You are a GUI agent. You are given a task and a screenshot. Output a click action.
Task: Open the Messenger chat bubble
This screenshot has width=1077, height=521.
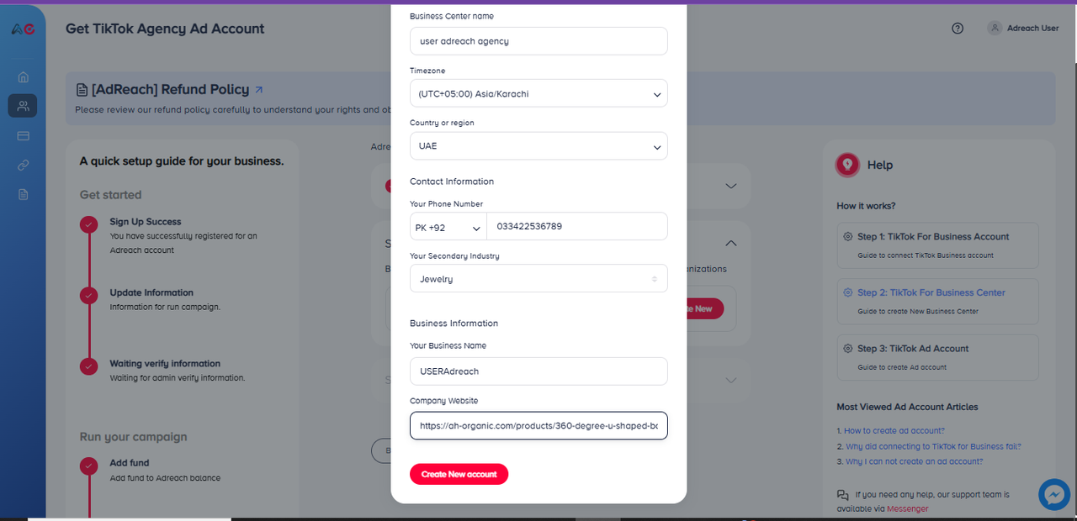tap(1053, 495)
